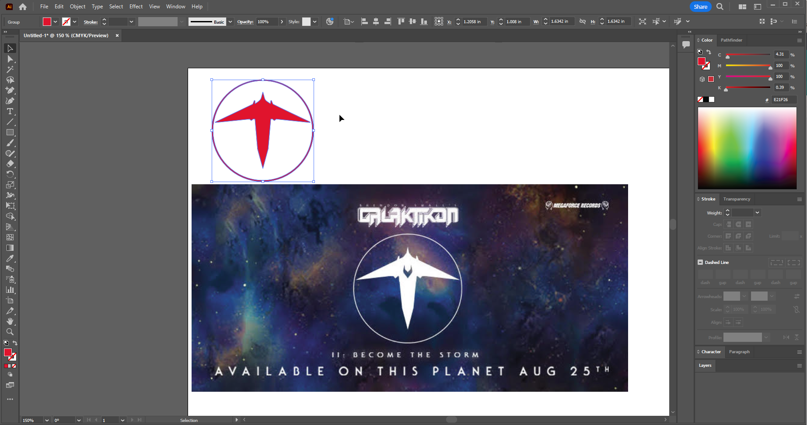Open the File menu

[44, 7]
